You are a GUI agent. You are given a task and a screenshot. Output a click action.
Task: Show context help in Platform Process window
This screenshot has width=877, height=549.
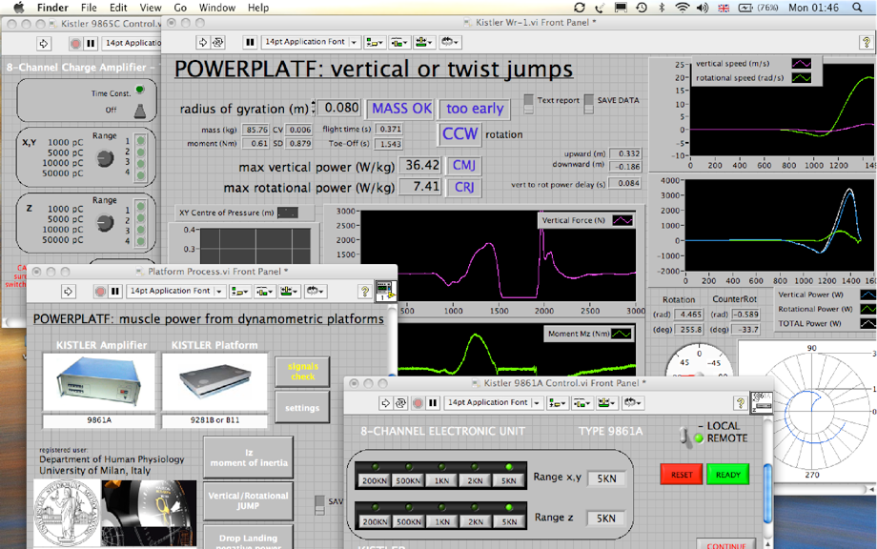(365, 292)
